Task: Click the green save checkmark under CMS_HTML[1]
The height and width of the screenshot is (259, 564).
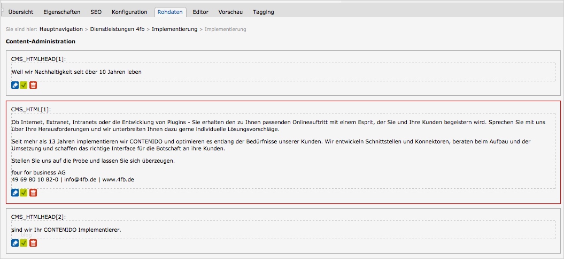Action: click(24, 192)
